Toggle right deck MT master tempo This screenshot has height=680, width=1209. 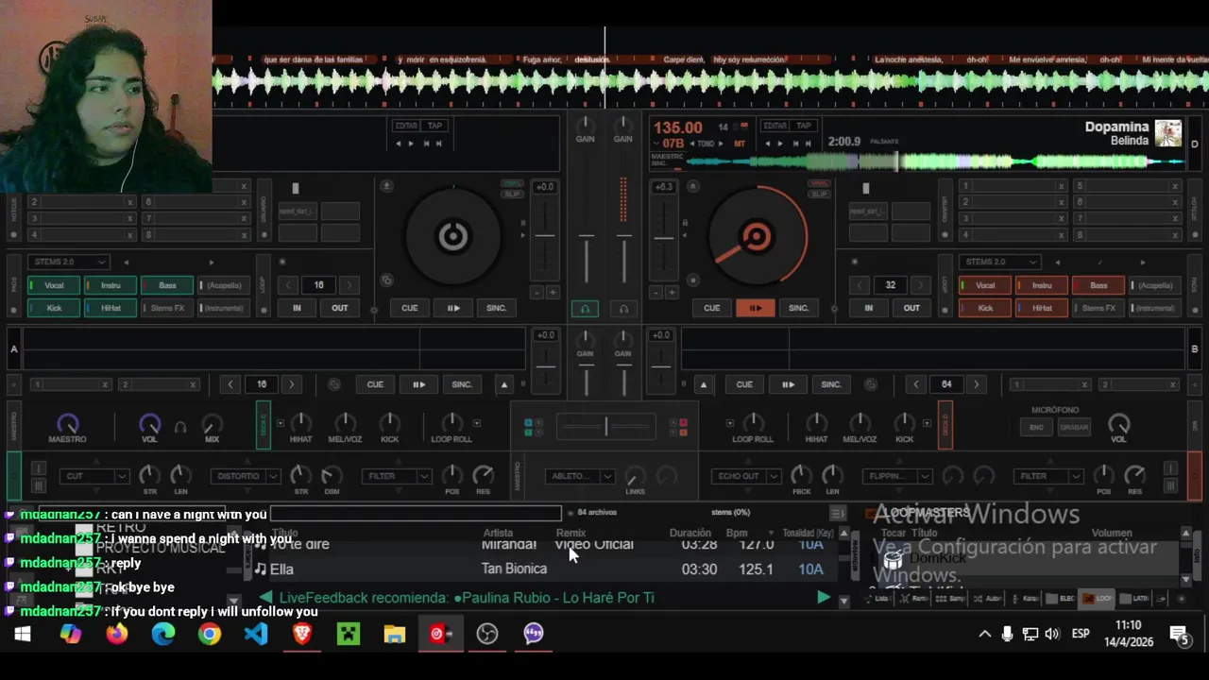click(x=740, y=144)
